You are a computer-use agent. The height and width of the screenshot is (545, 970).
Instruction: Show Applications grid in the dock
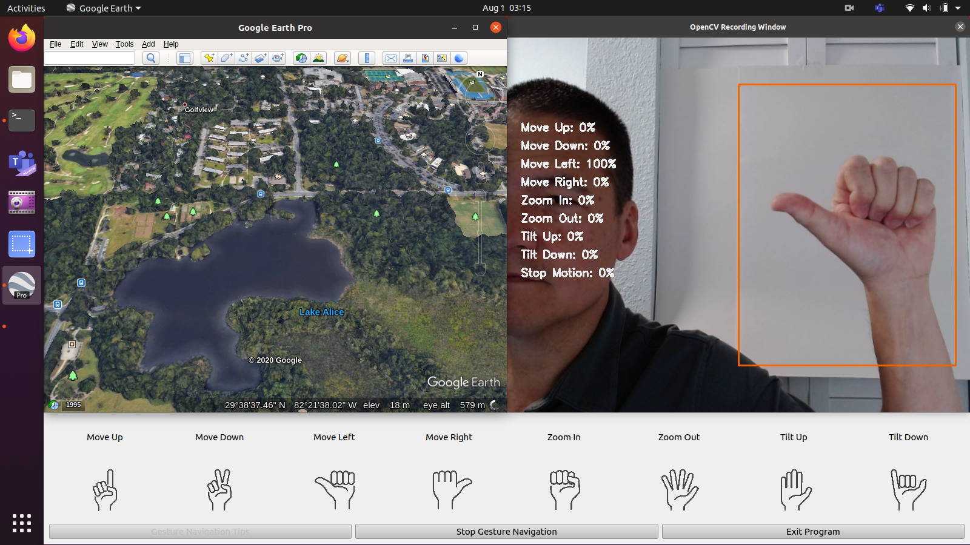[22, 523]
